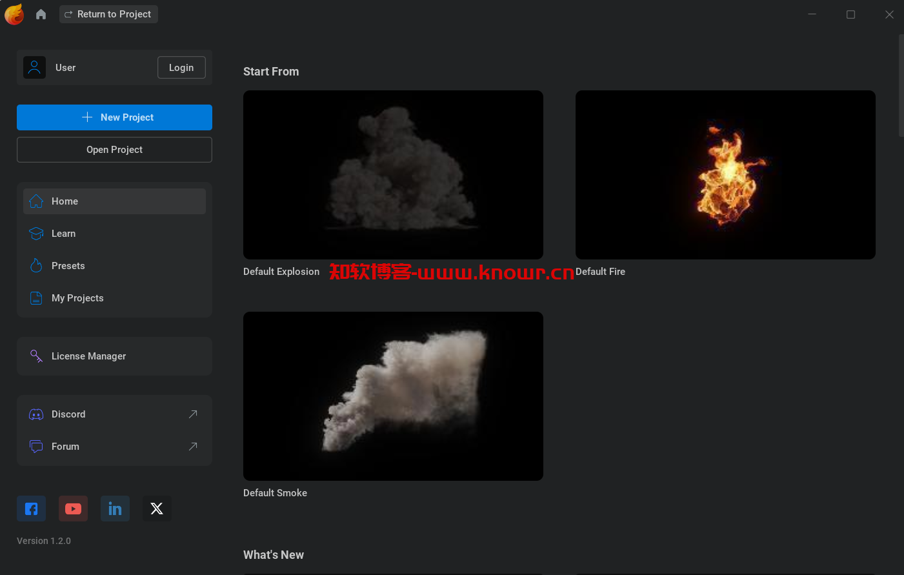
Task: Click the Open Project button
Action: 114,150
